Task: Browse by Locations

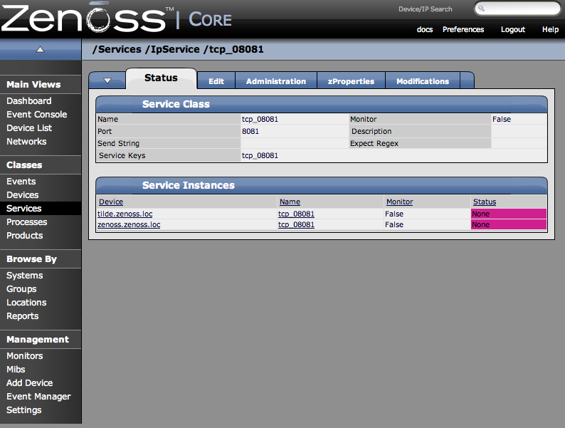Action: click(26, 303)
